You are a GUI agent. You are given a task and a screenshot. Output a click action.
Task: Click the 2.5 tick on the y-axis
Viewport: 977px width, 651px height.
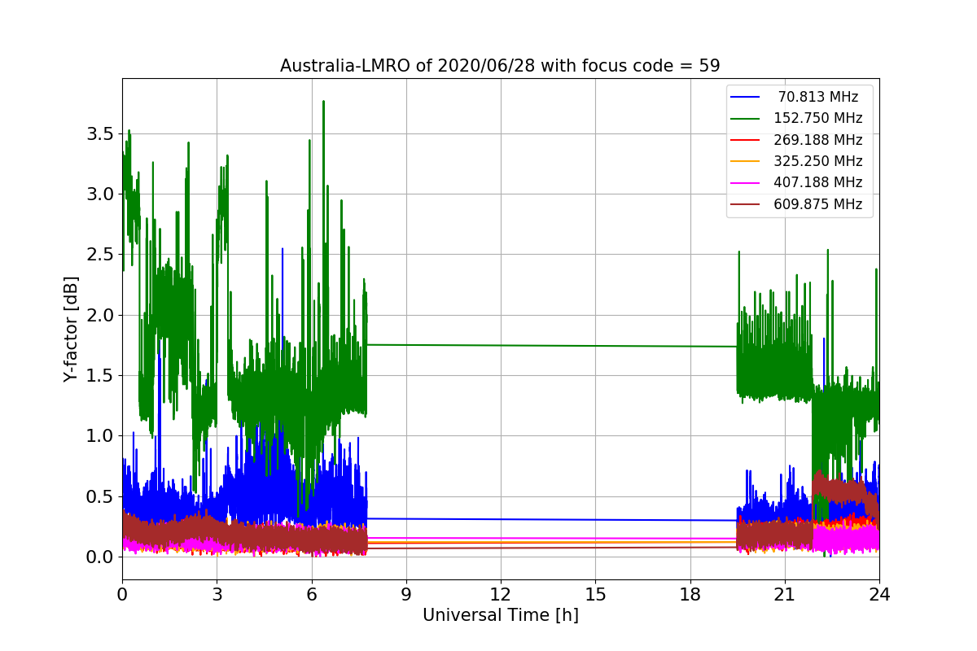pyautogui.click(x=99, y=254)
